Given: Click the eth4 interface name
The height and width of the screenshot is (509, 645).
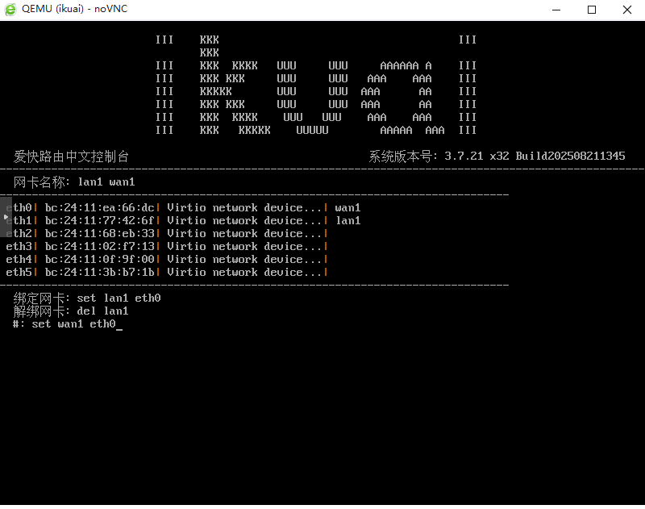Looking at the screenshot, I should click(x=19, y=259).
